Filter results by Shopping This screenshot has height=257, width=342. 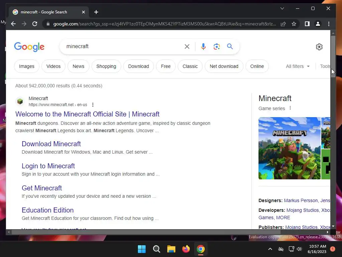coord(106,66)
